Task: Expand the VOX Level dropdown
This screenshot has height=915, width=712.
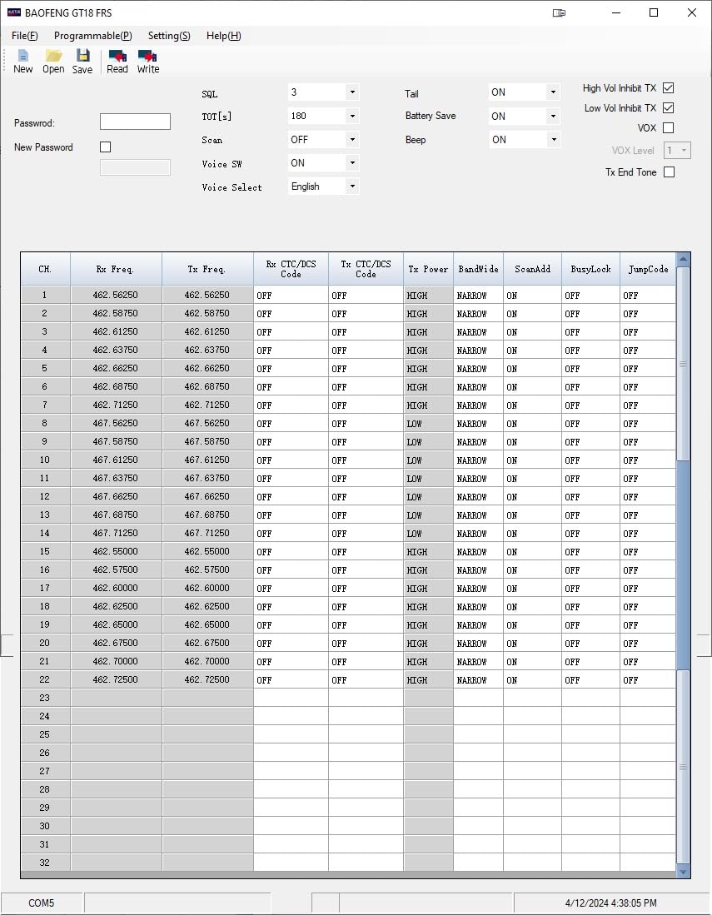Action: [684, 151]
